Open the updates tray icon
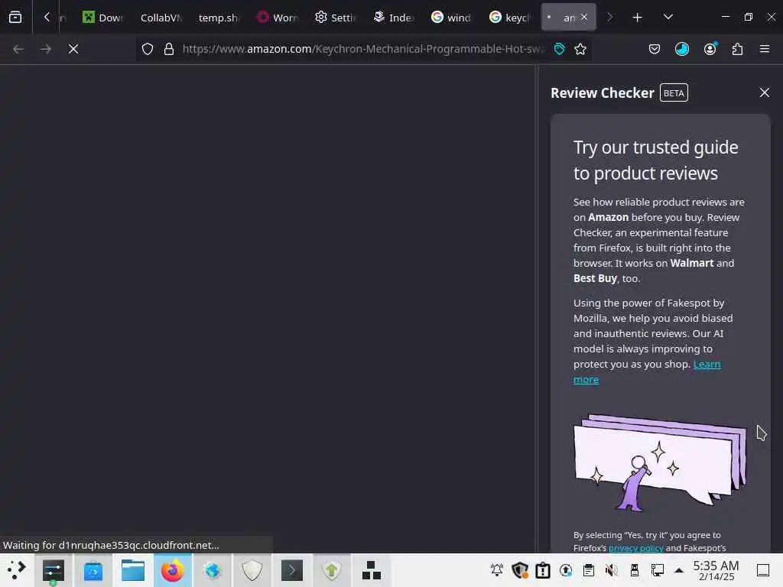This screenshot has height=587, width=783. click(x=566, y=570)
